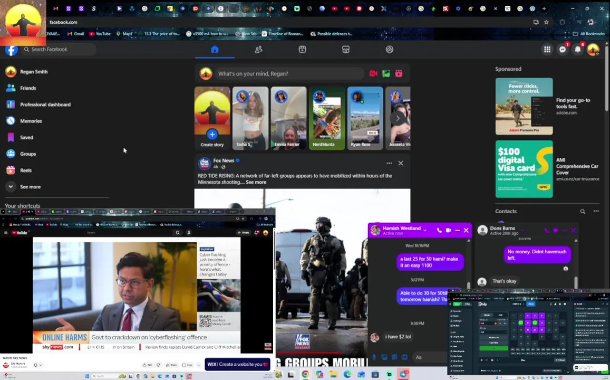The image size is (610, 380).
Task: Expand the Fox News post with See more
Action: click(256, 182)
